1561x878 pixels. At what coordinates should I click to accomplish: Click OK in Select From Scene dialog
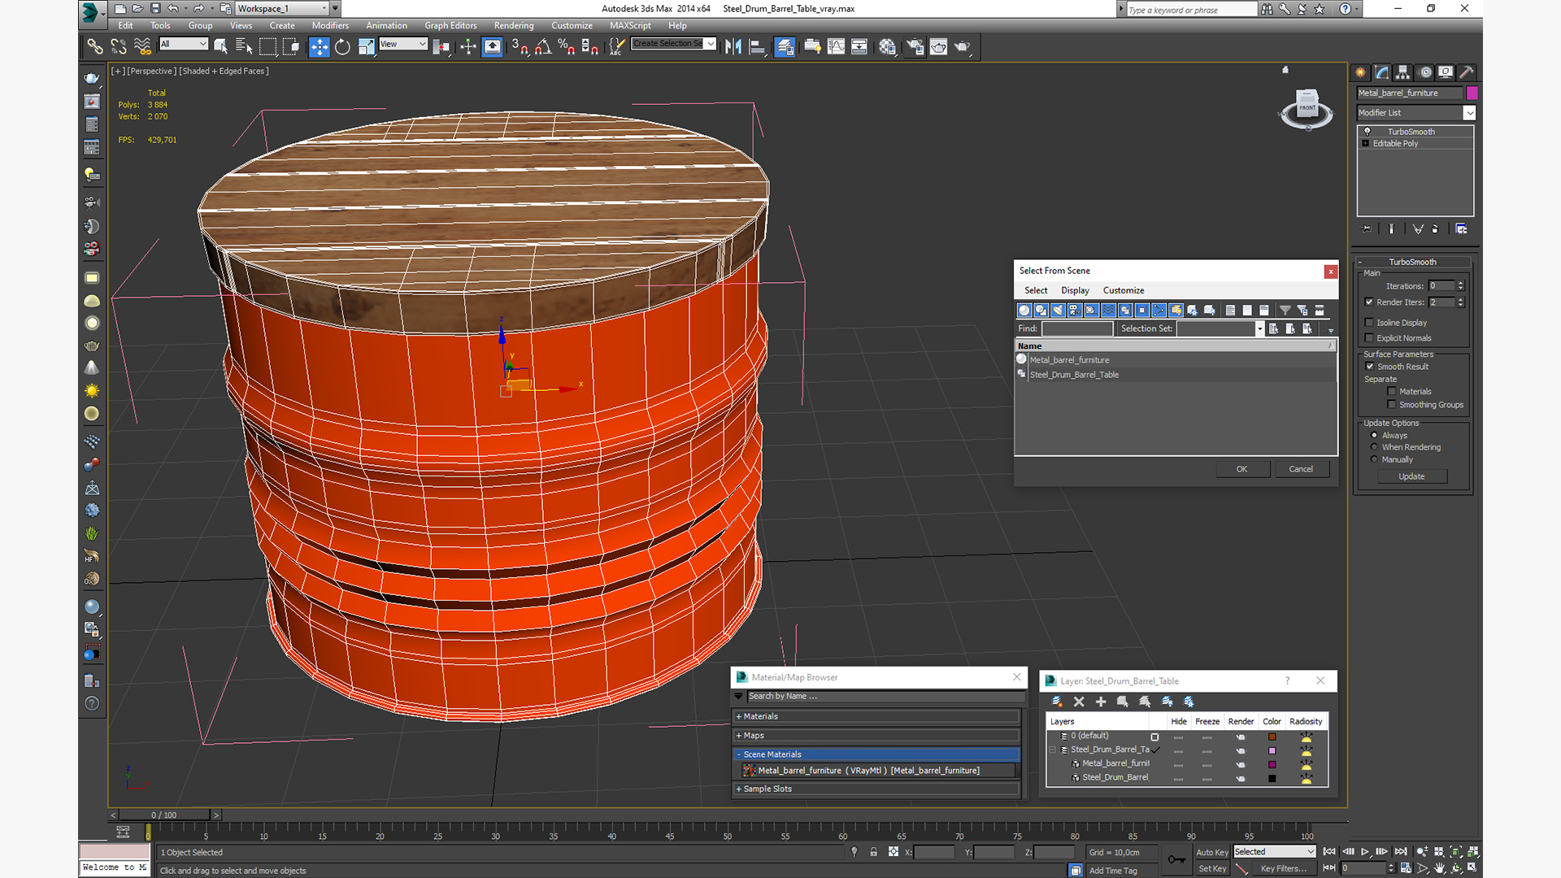click(1242, 469)
